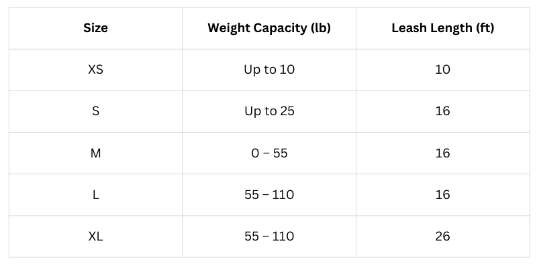The width and height of the screenshot is (537, 268).
Task: Click the '0 – 55' weight cell
Action: 269,153
